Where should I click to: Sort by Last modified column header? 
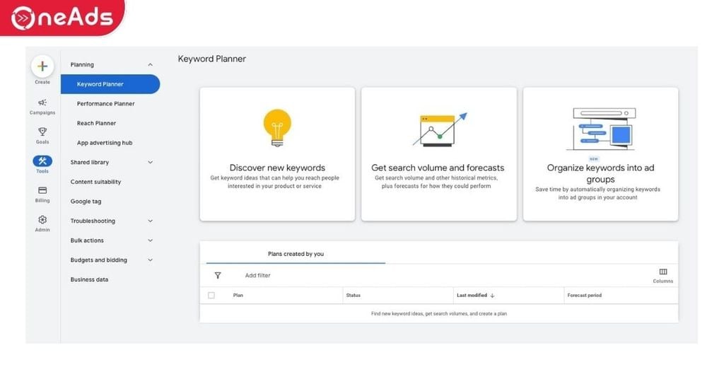tap(472, 296)
